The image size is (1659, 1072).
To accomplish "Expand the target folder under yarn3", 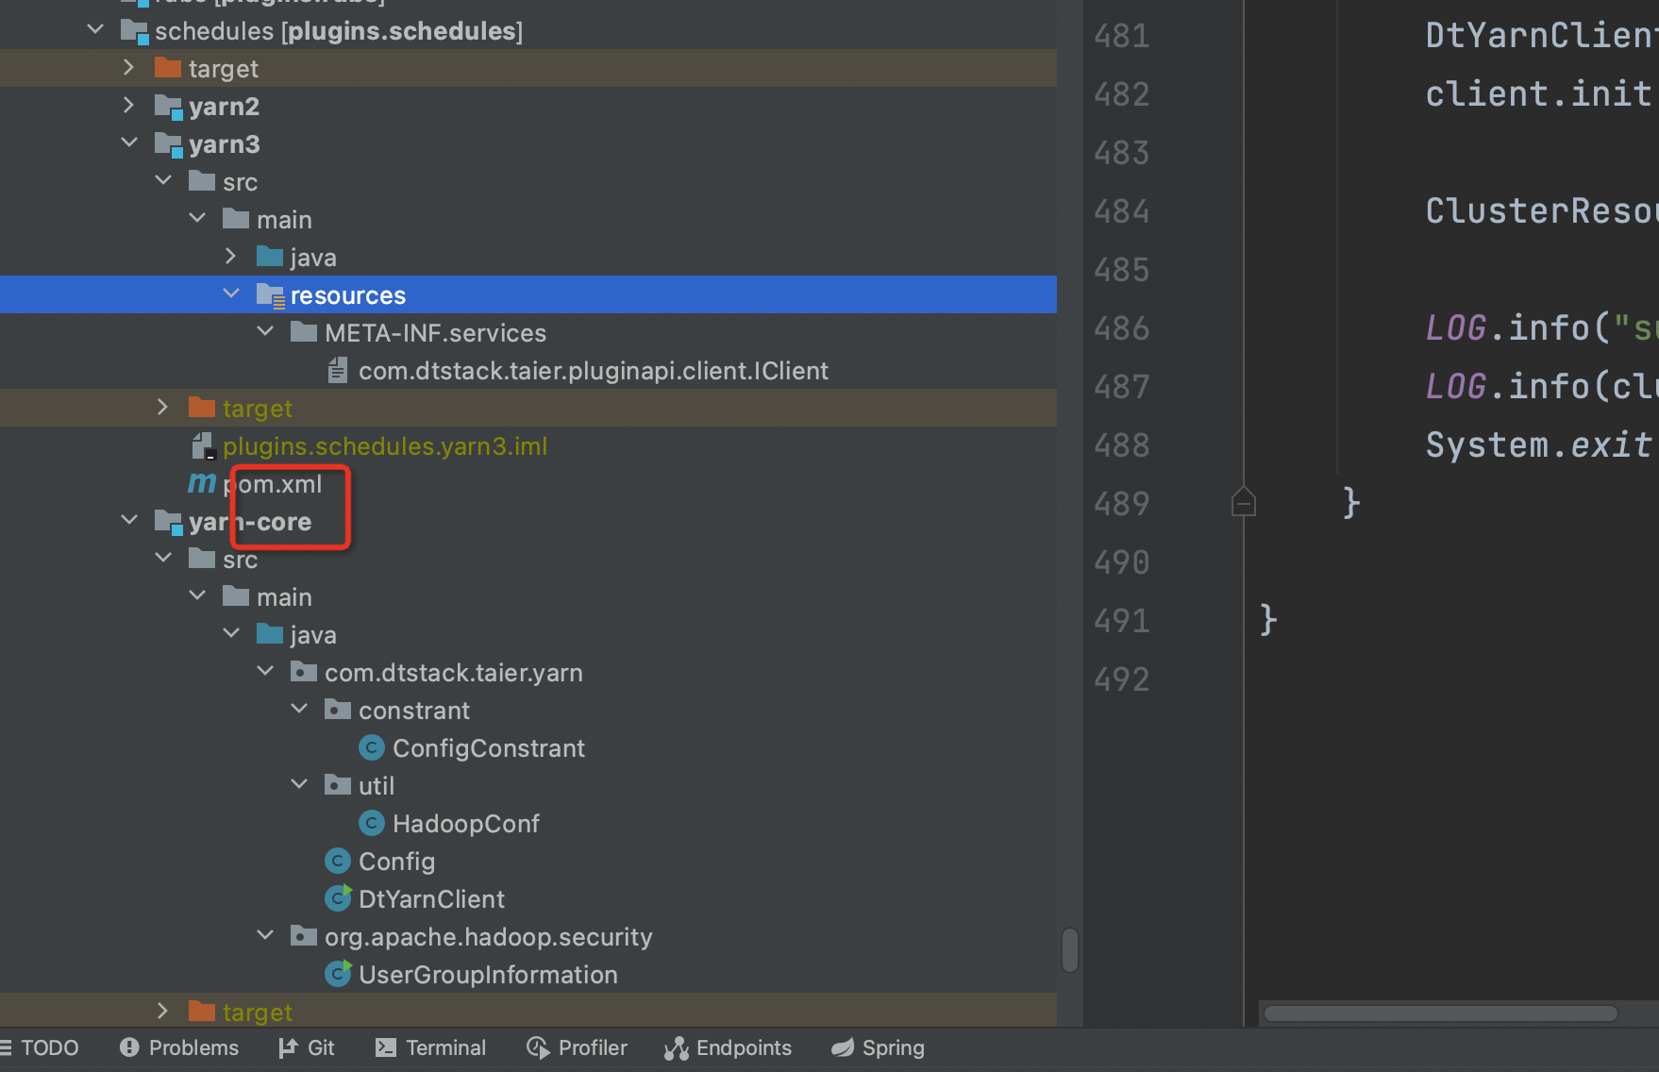I will (162, 407).
